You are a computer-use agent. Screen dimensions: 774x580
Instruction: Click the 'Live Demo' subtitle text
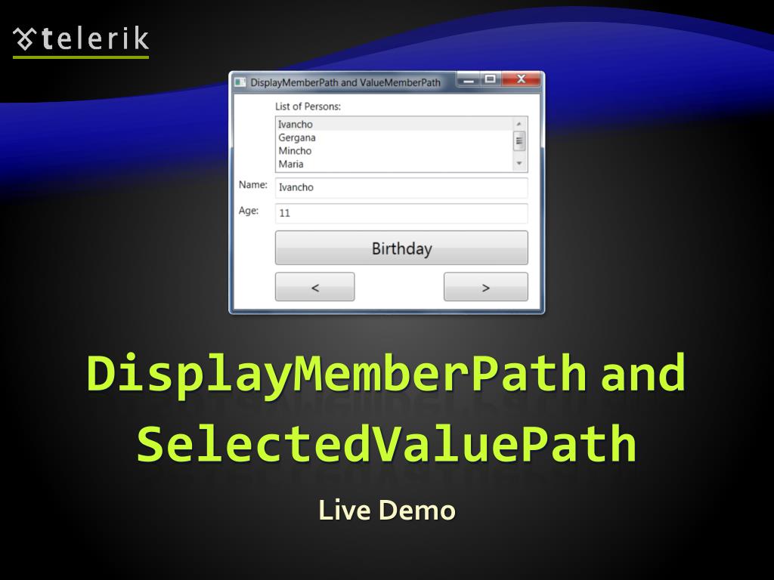(386, 511)
